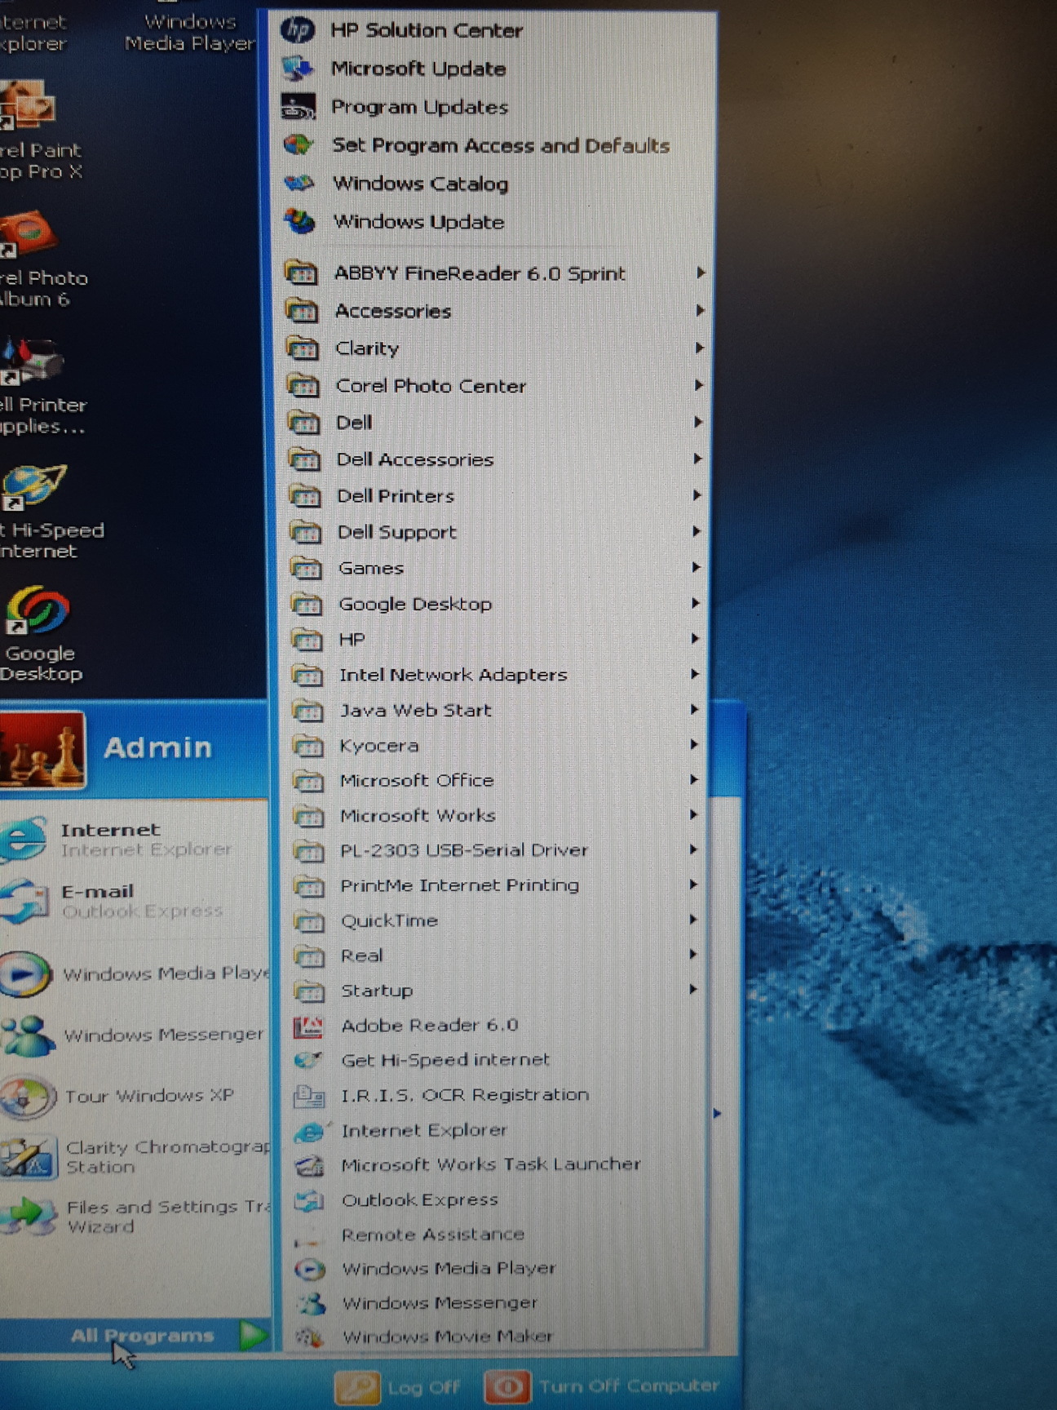Click the Windows Catalog icon
This screenshot has width=1057, height=1410.
click(x=299, y=184)
